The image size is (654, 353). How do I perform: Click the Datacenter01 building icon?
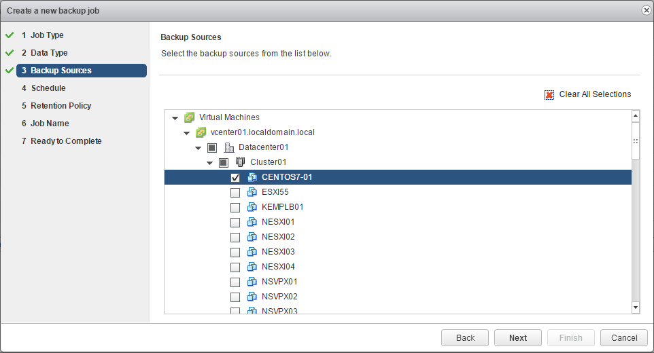point(229,147)
